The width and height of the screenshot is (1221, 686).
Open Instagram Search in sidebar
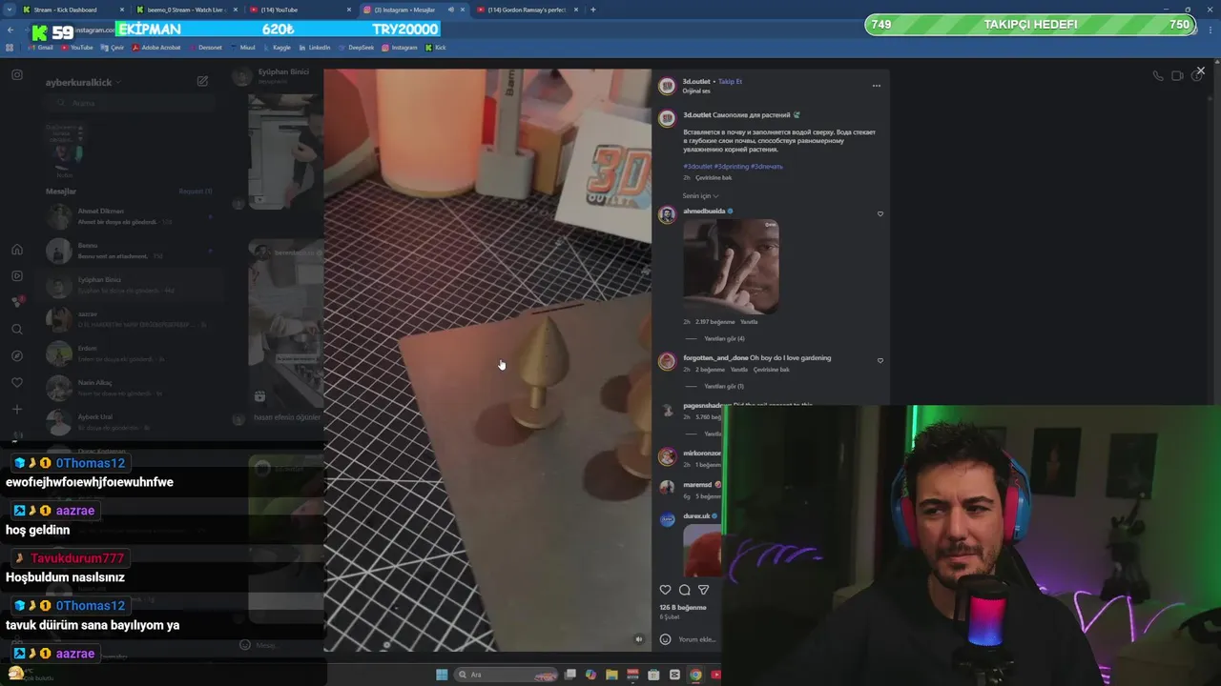click(17, 330)
